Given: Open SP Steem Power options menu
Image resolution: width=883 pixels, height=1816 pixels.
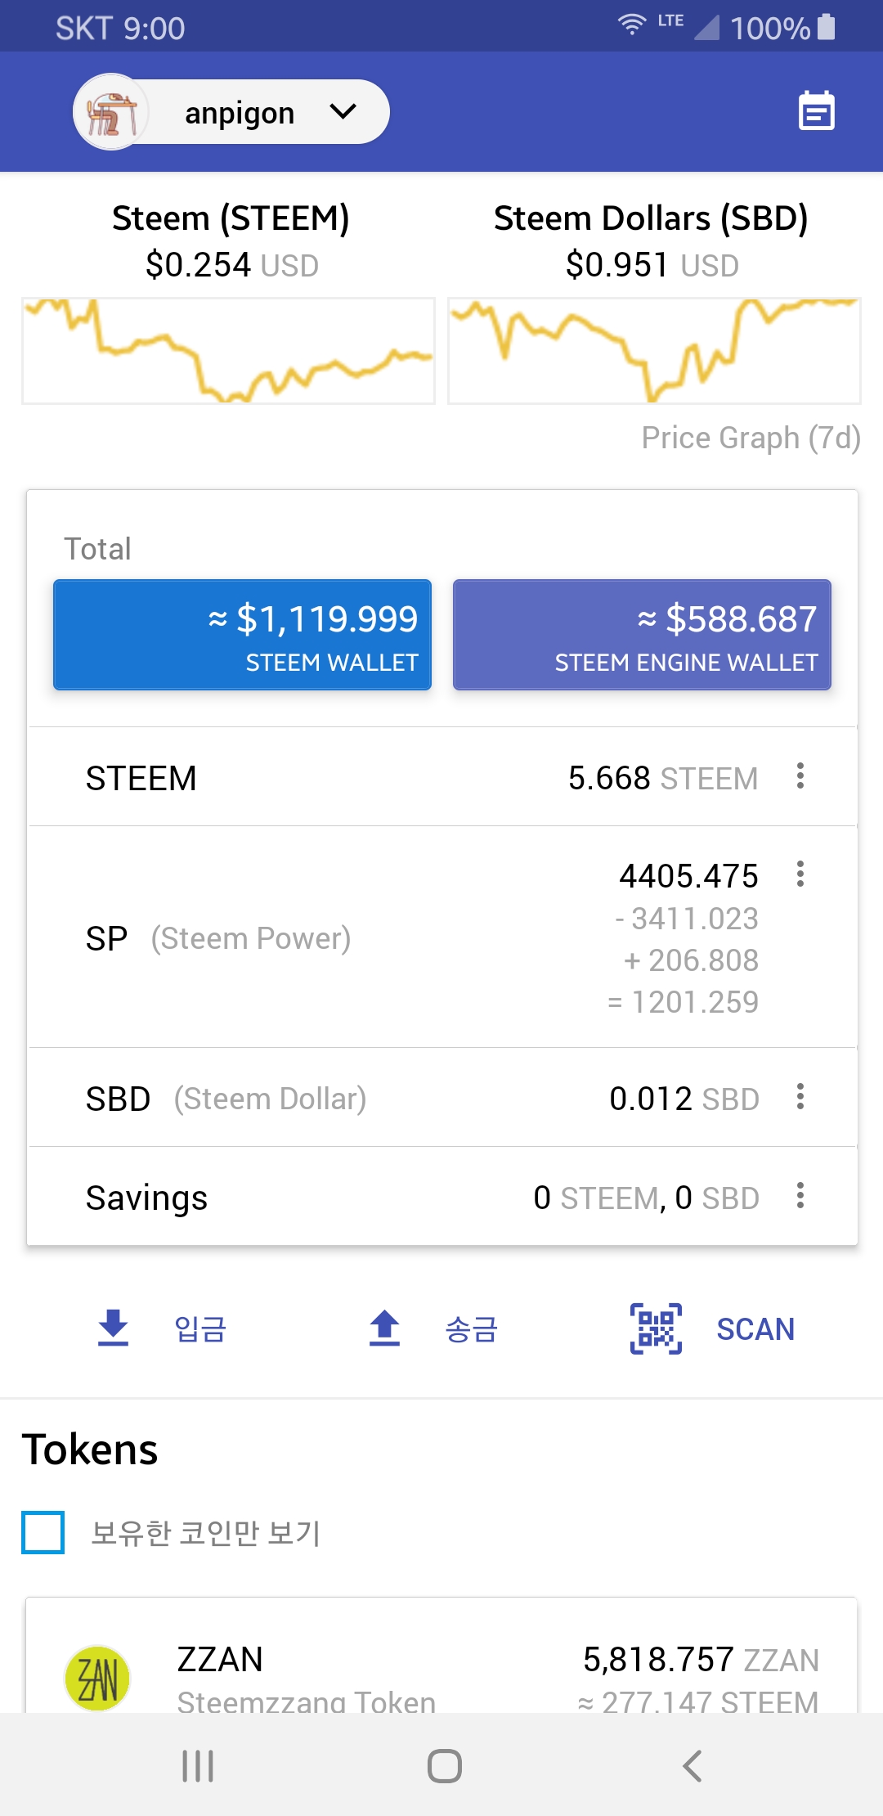Looking at the screenshot, I should pos(800,874).
